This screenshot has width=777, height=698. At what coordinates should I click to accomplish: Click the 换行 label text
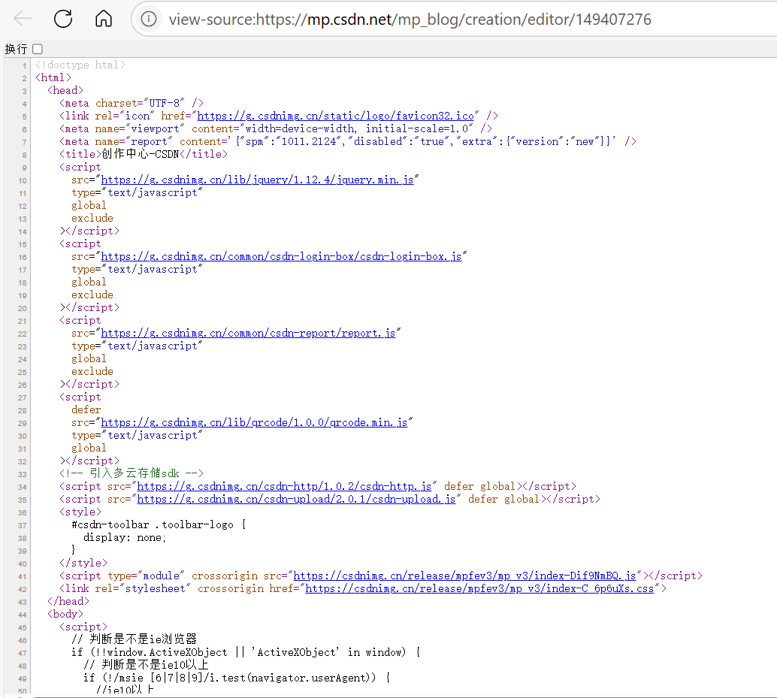tap(16, 49)
